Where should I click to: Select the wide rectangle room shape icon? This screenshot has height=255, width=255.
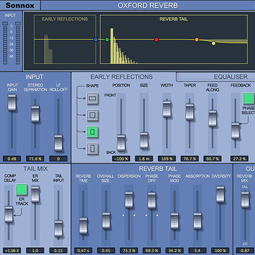[x=92, y=98]
